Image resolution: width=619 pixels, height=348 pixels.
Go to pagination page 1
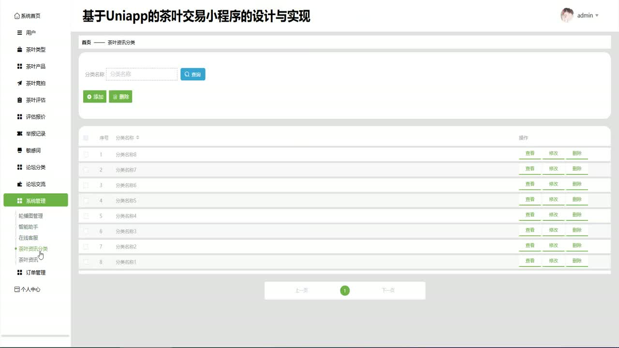[345, 290]
